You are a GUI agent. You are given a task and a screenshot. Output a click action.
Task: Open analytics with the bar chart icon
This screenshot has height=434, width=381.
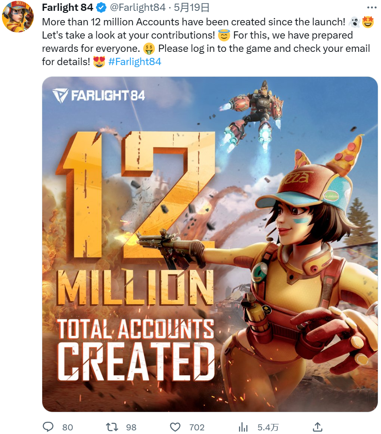pyautogui.click(x=243, y=427)
